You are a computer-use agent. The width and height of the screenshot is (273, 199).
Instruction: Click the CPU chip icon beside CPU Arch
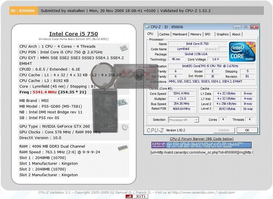(124, 48)
